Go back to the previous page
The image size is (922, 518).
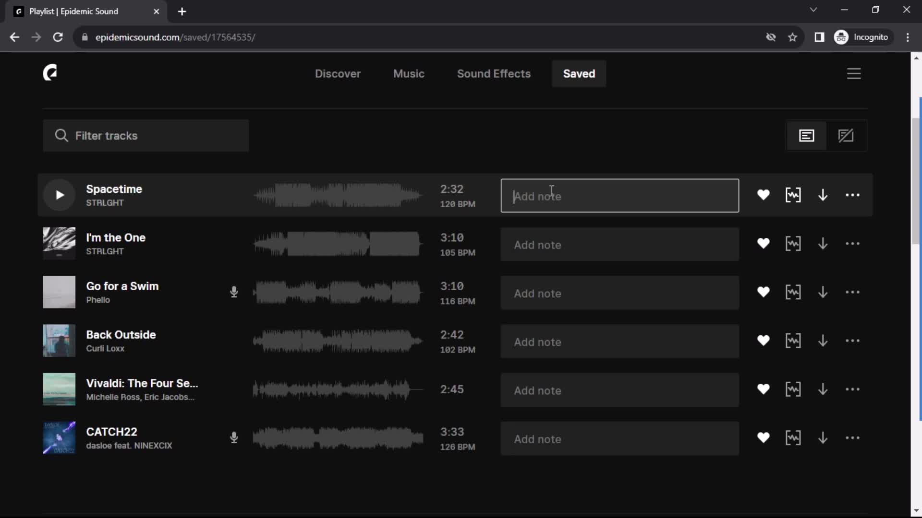click(x=14, y=37)
